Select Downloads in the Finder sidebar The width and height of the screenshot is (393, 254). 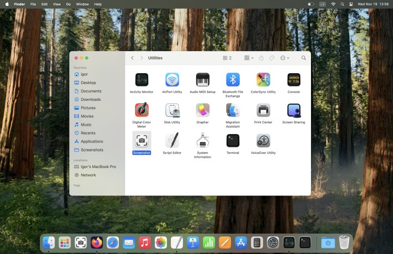pyautogui.click(x=90, y=99)
